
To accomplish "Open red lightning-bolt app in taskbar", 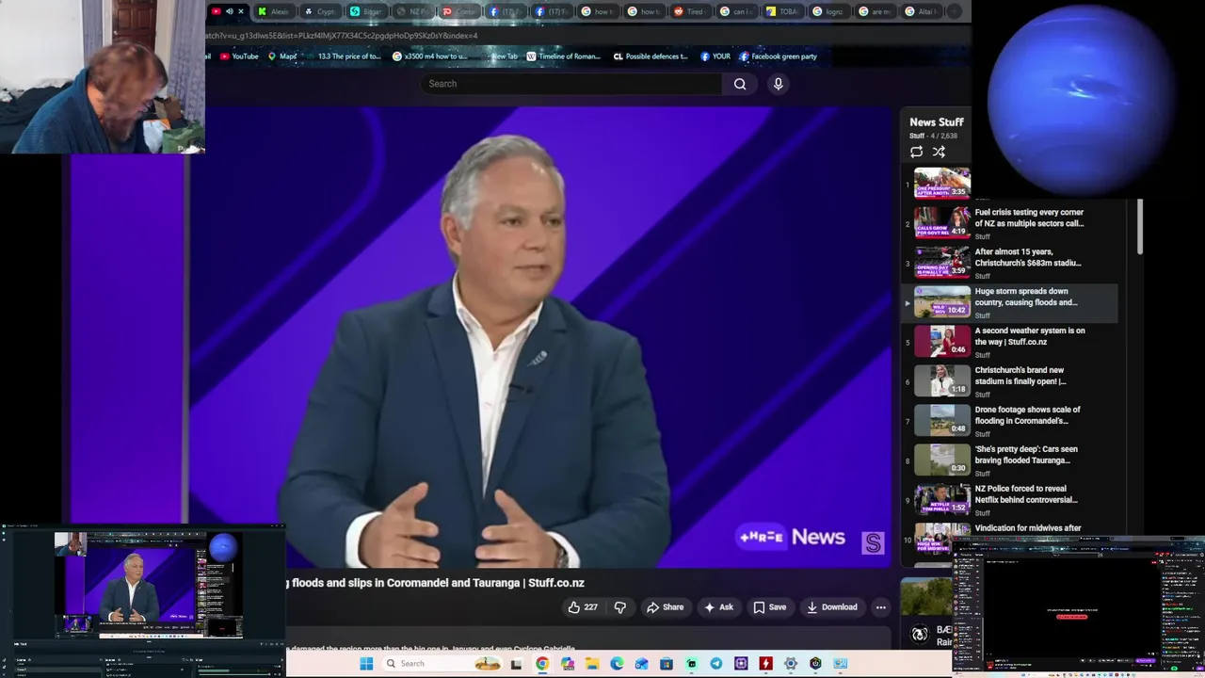I will 765,664.
